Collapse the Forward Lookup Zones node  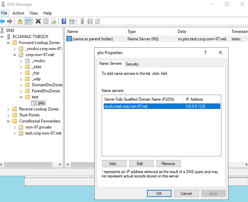(8, 43)
